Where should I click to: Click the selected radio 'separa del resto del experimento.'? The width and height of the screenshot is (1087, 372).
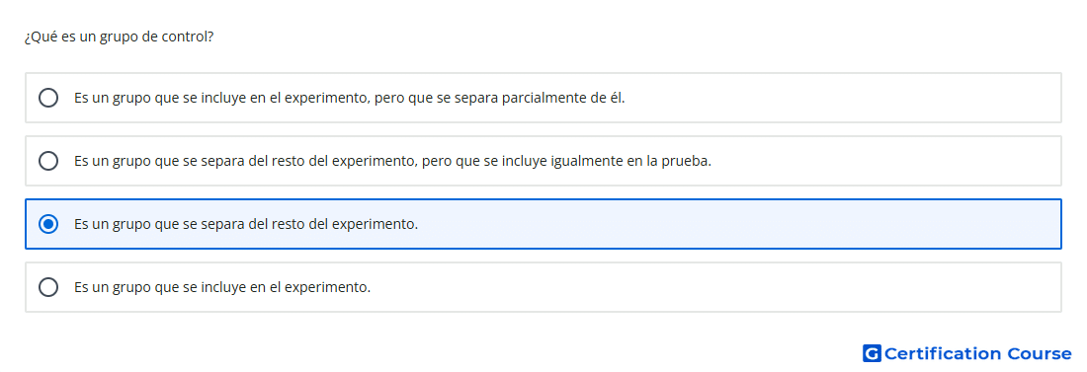tap(48, 224)
